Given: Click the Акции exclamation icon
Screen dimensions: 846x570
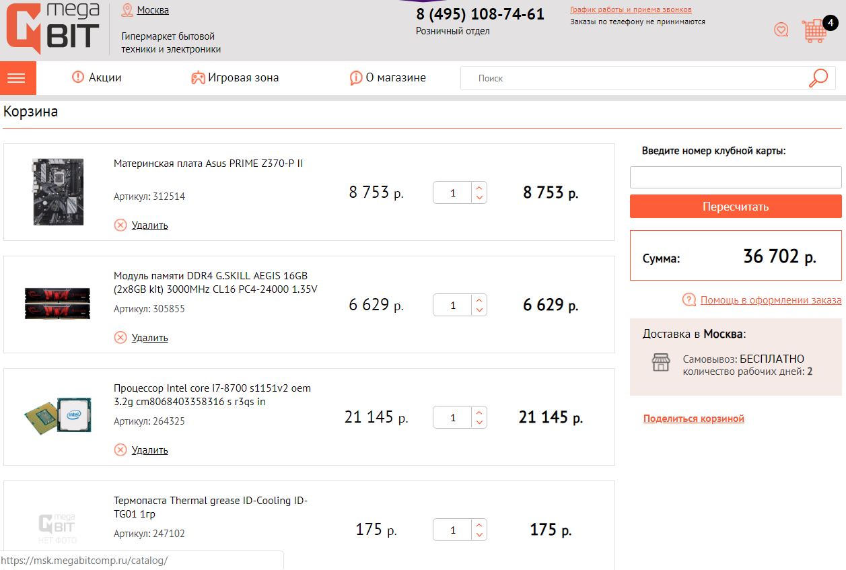Looking at the screenshot, I should 78,77.
